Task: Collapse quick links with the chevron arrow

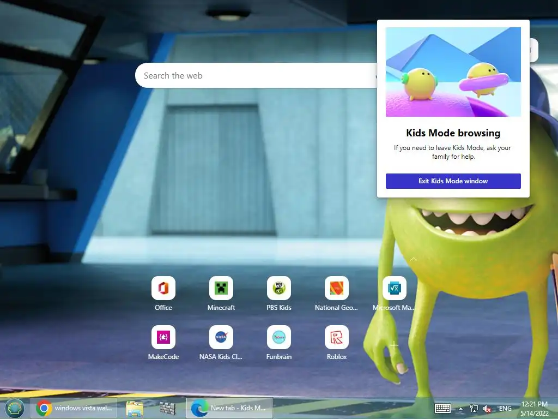Action: pos(413,259)
